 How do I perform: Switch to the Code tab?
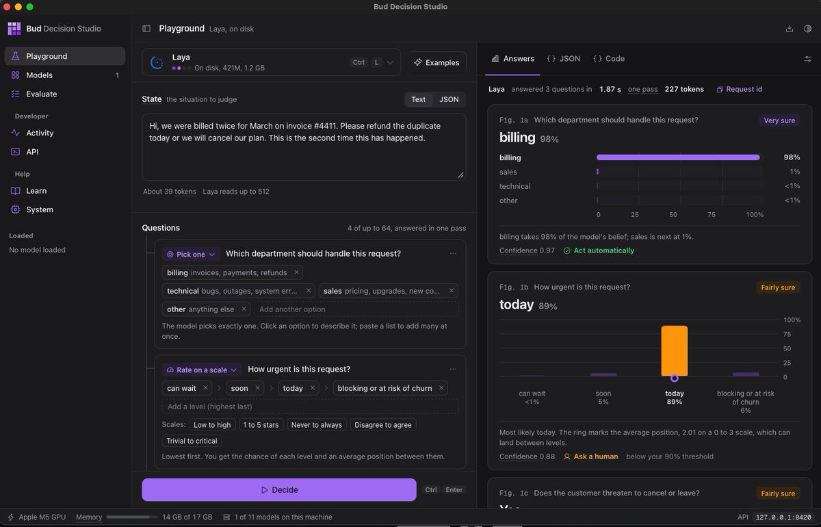pyautogui.click(x=608, y=59)
